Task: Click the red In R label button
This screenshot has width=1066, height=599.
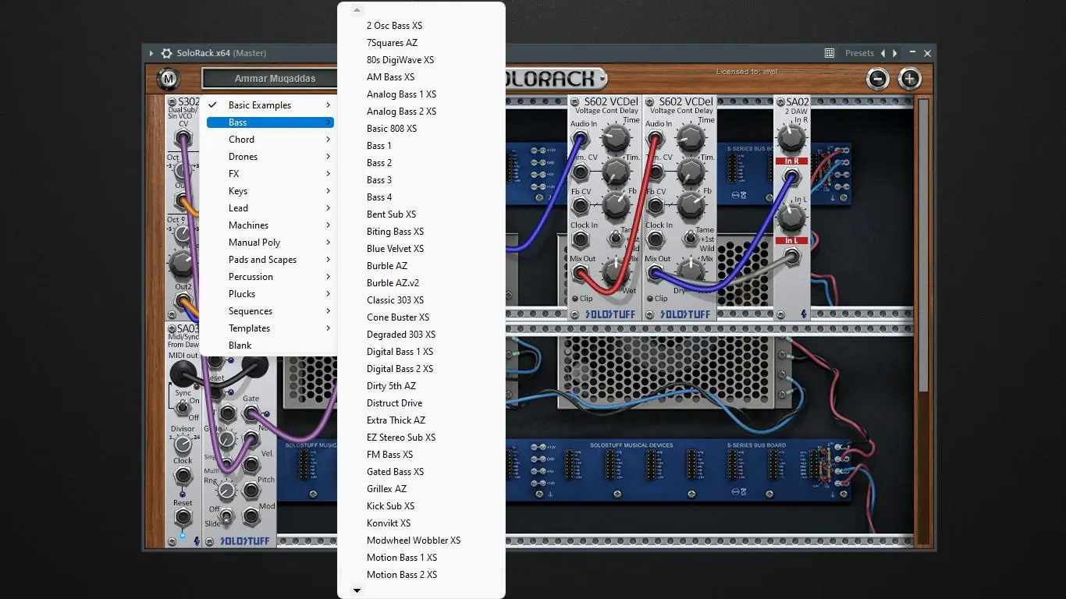Action: pos(791,161)
